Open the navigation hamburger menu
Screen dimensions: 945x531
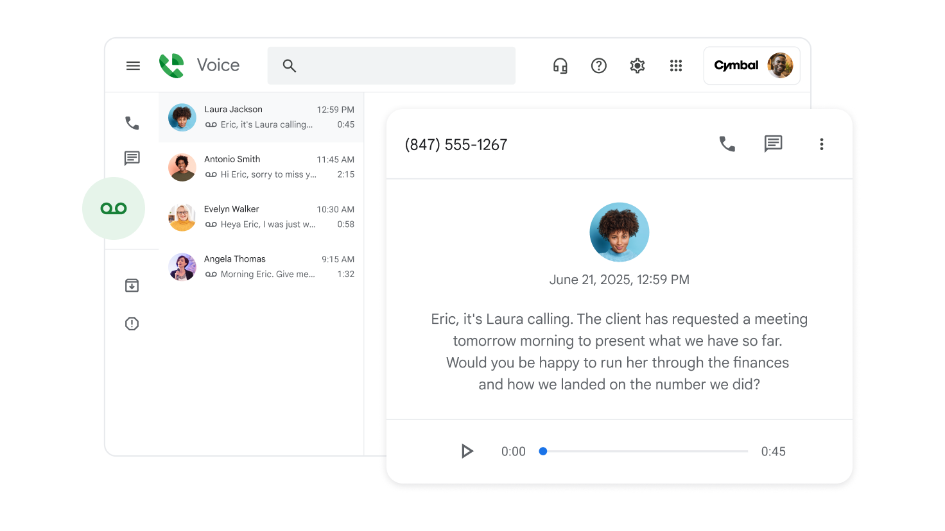pyautogui.click(x=133, y=65)
